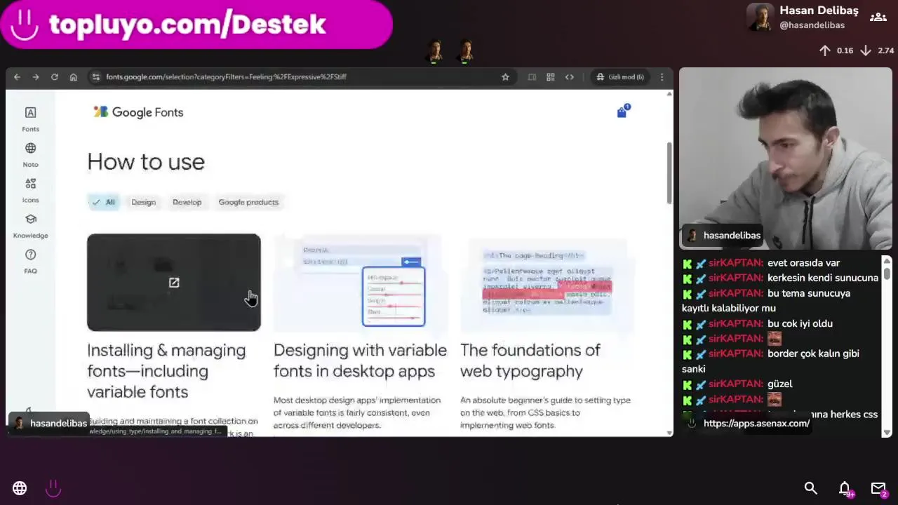Open The foundations of web typography title
Image resolution: width=898 pixels, height=505 pixels.
(530, 361)
